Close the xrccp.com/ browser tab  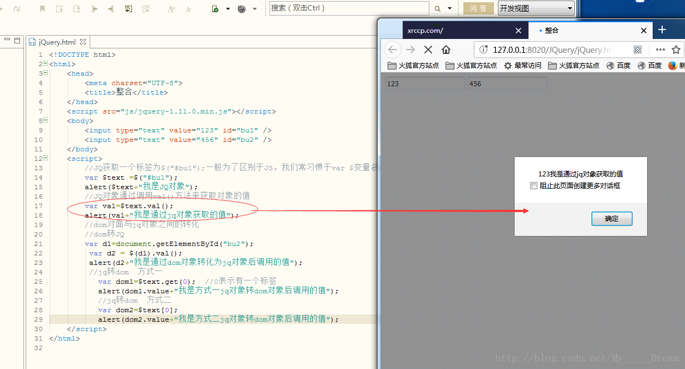[518, 31]
